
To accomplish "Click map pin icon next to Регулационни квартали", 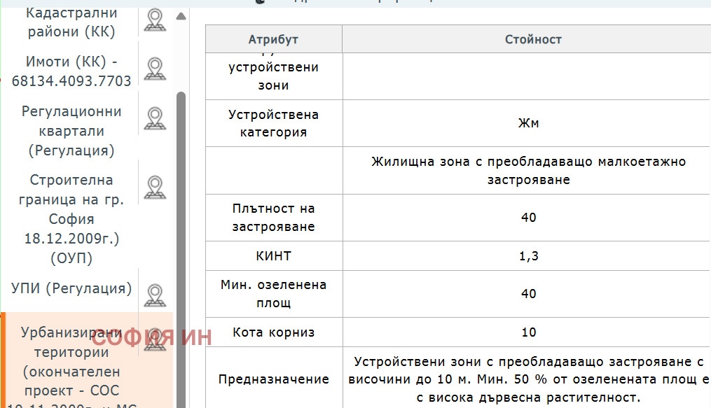I will click(155, 119).
